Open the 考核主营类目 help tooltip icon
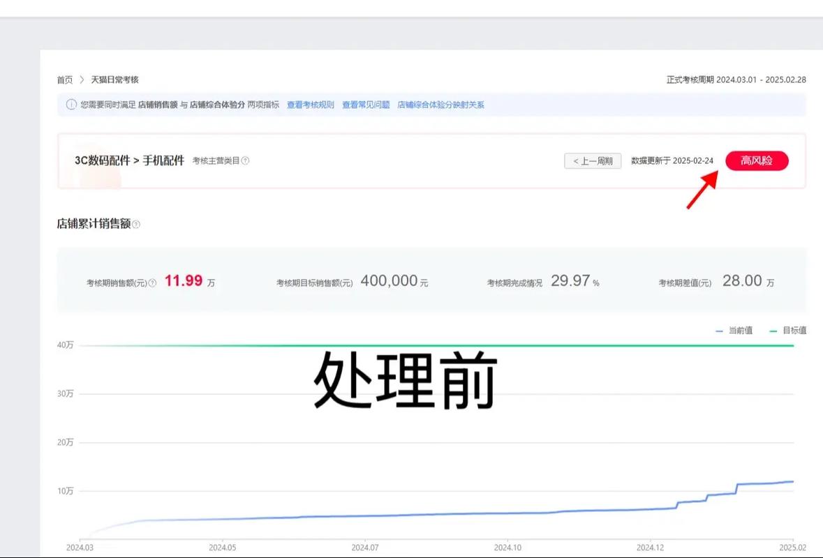 point(246,160)
